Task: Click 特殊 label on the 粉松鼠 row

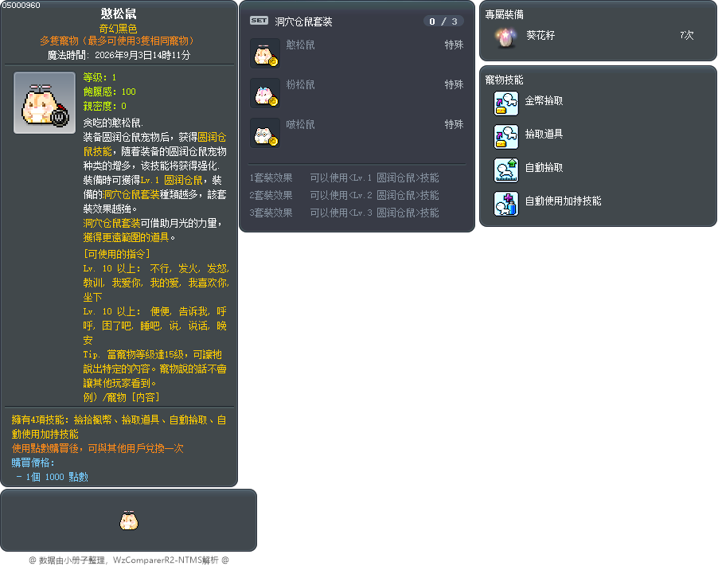Action: pyautogui.click(x=454, y=84)
